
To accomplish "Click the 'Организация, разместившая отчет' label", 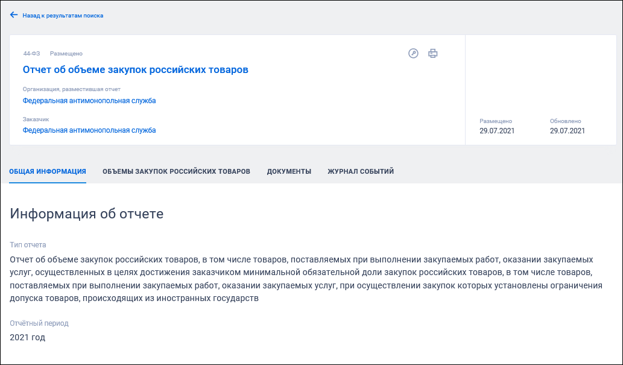I will [x=72, y=89].
